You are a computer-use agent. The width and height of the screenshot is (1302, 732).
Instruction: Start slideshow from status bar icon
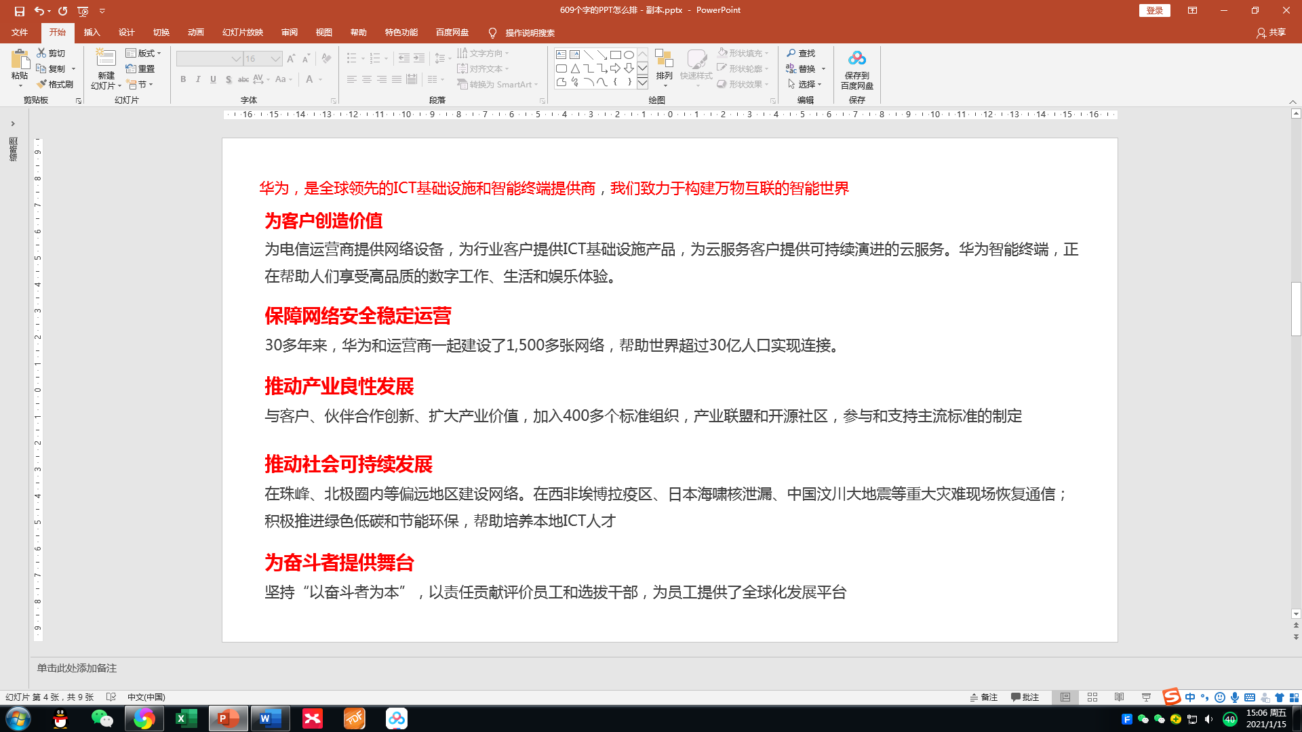(x=1146, y=697)
